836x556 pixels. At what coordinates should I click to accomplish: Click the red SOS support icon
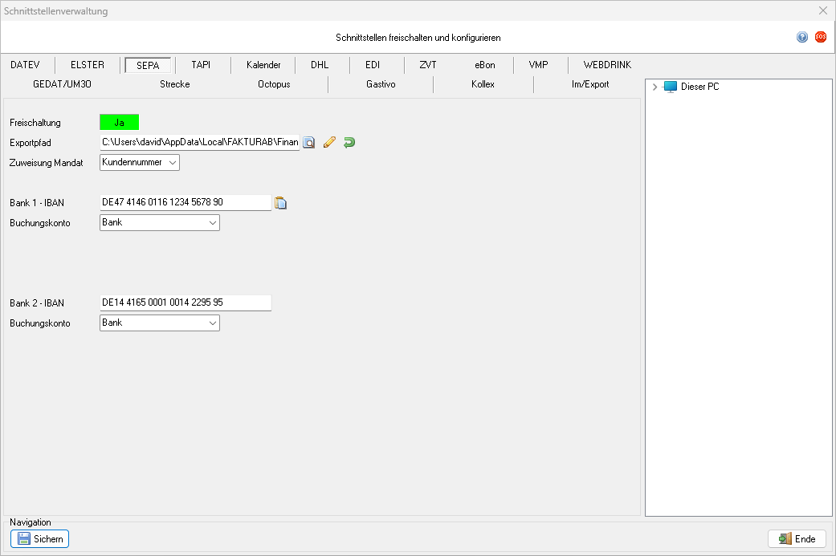(820, 37)
